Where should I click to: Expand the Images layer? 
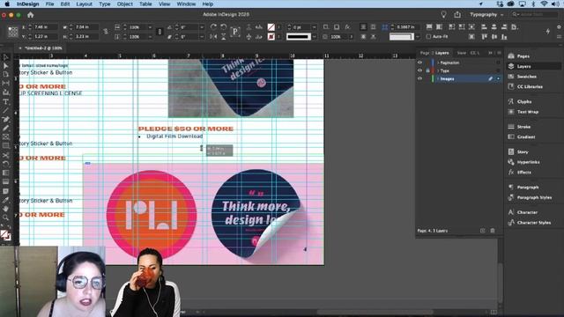[438, 78]
